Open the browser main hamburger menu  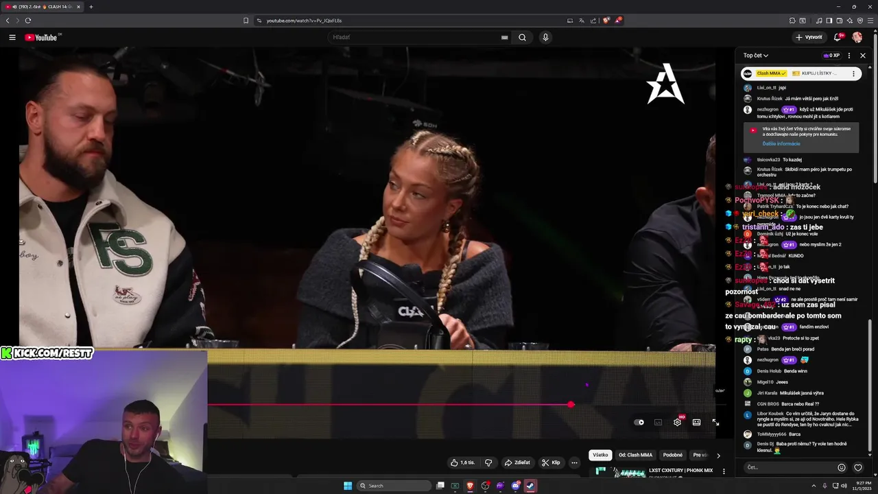click(x=870, y=21)
